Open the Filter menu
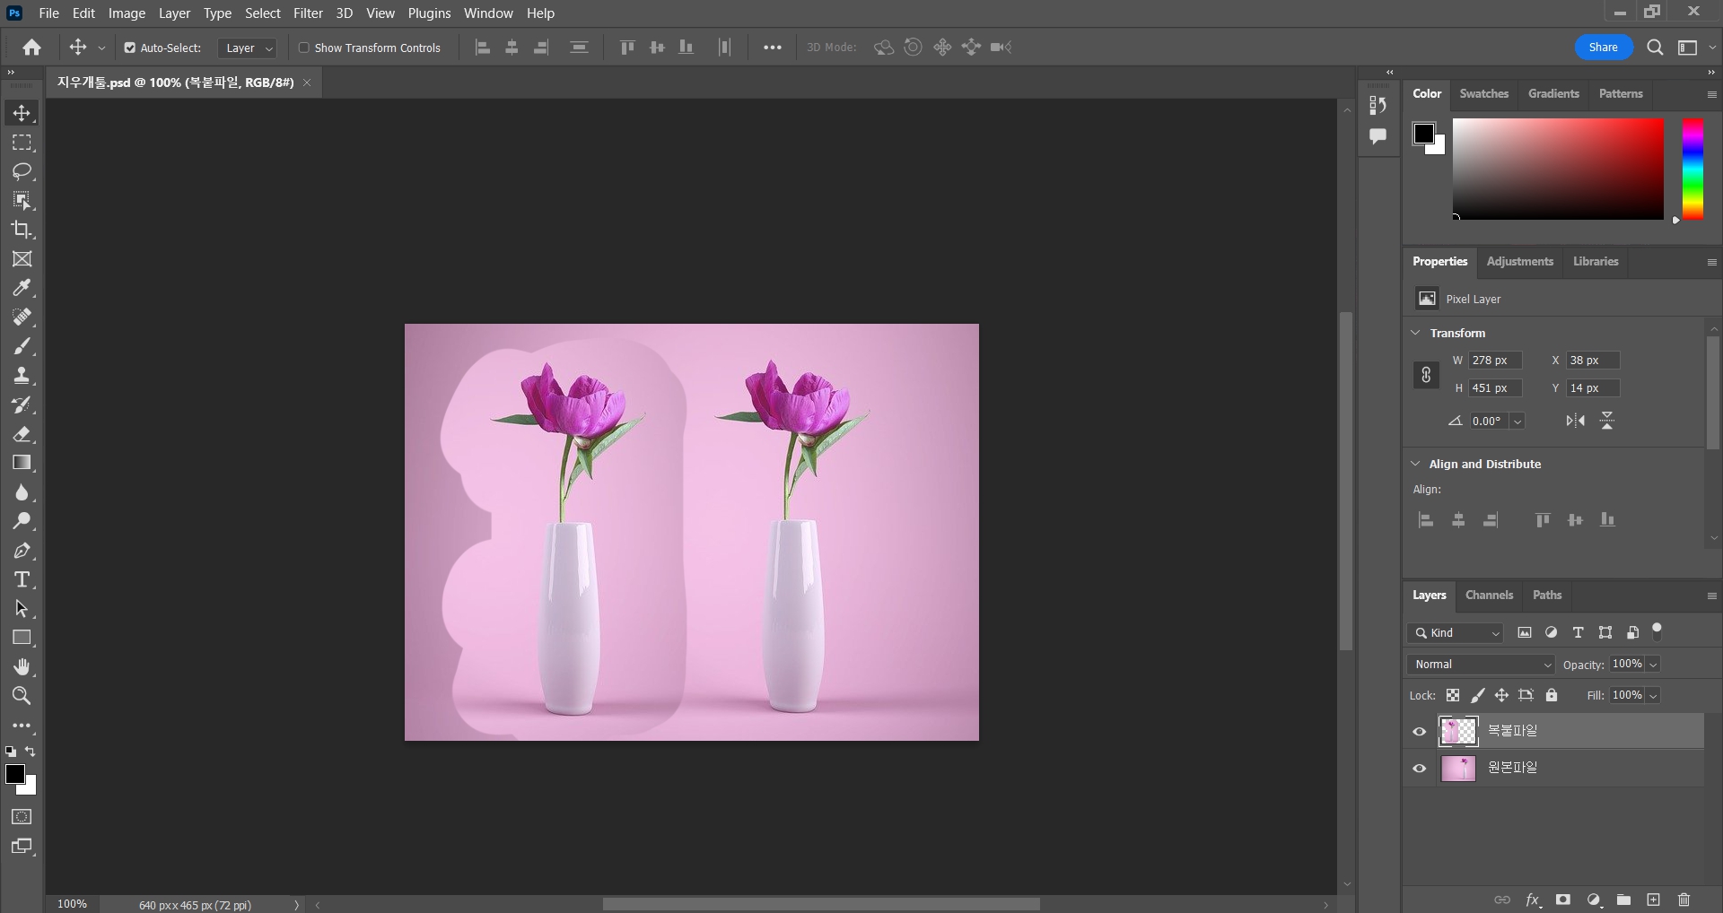 coord(308,13)
